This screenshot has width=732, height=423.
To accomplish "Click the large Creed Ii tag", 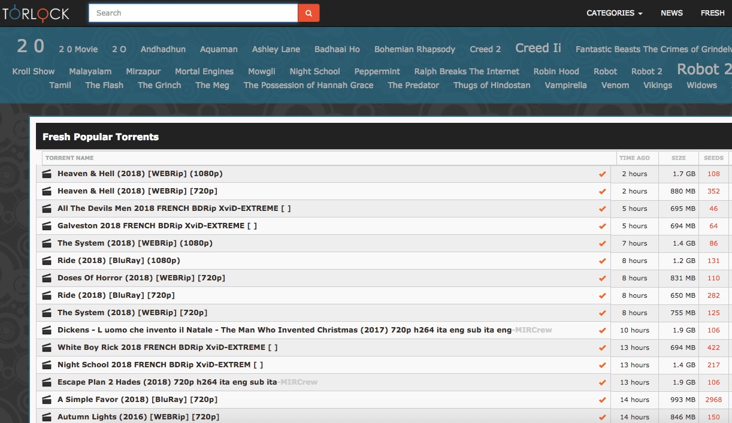I will tap(538, 48).
